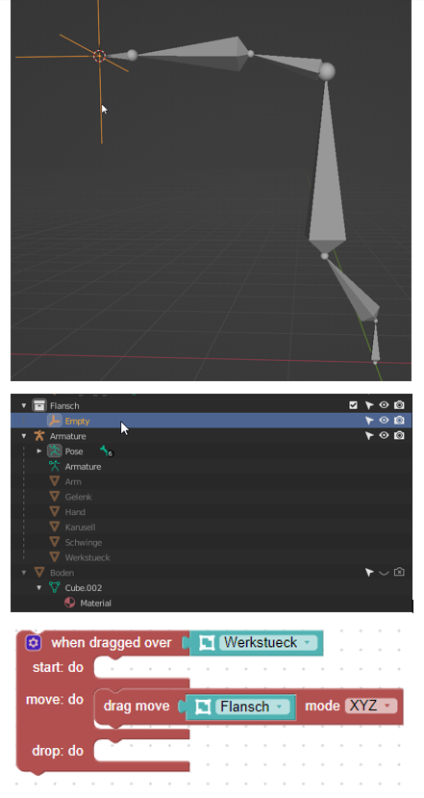
Task: Uncheck the Flansch collection exclude checkbox
Action: pyautogui.click(x=354, y=405)
